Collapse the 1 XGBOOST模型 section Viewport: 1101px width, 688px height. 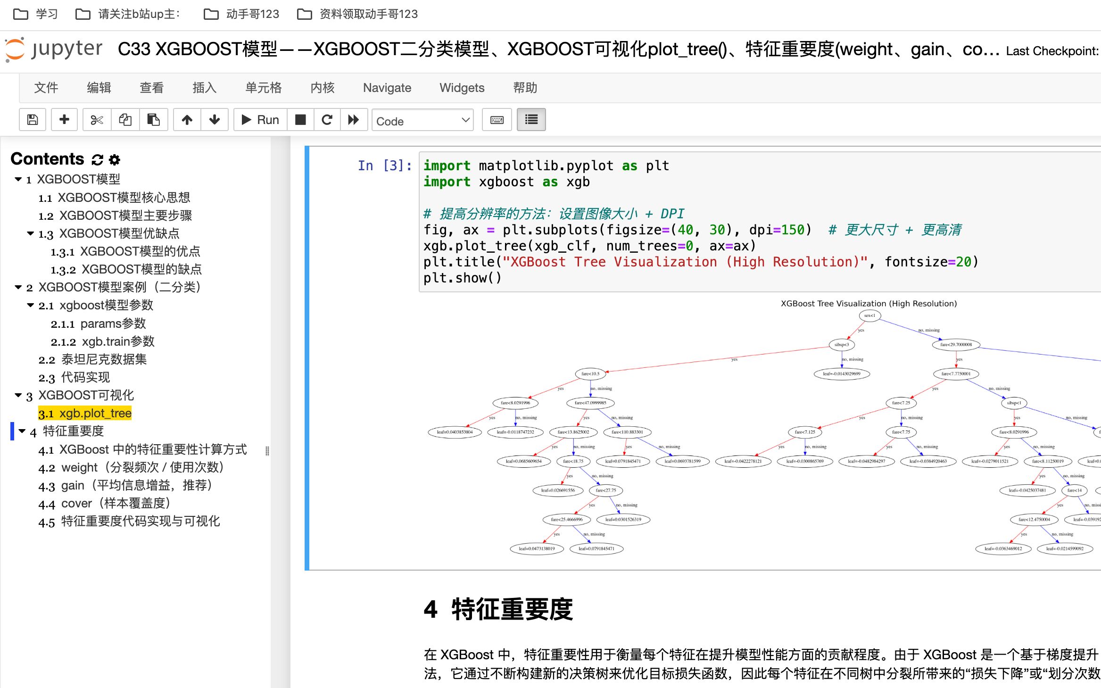point(18,179)
